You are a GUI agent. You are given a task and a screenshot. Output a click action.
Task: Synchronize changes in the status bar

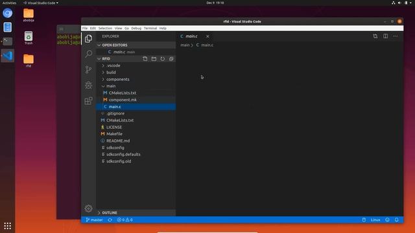[x=110, y=220]
